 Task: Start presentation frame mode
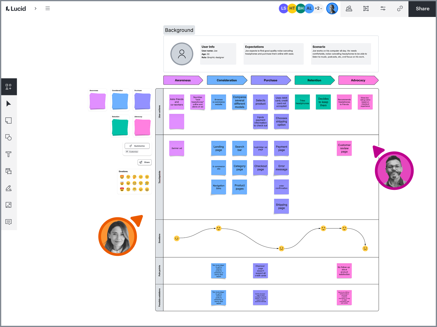(366, 8)
